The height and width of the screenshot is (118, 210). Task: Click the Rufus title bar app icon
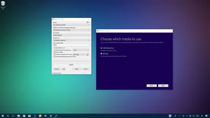(x=53, y=19)
